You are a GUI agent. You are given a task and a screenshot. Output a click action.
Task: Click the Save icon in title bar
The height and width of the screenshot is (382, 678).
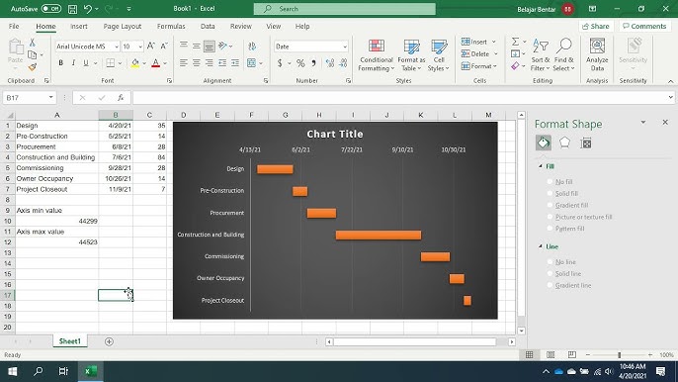(73, 9)
